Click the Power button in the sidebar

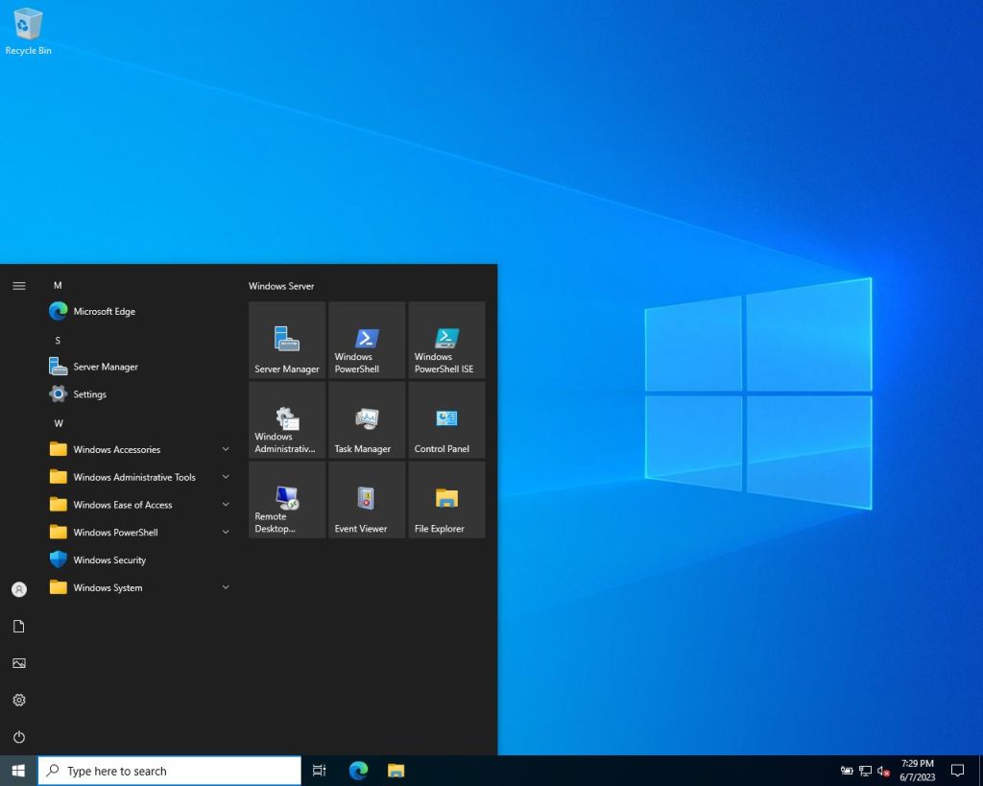click(18, 737)
